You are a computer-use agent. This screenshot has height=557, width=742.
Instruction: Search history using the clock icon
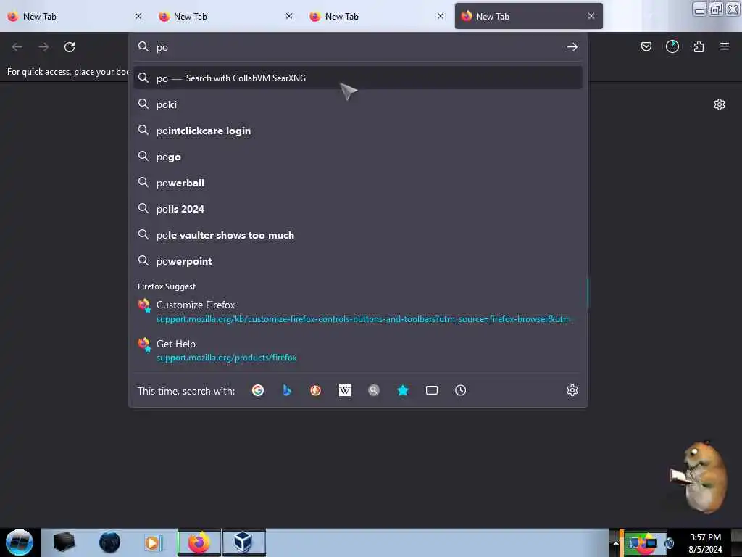pyautogui.click(x=460, y=390)
